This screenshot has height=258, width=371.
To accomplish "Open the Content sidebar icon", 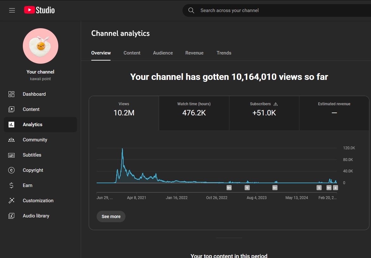I will pos(11,109).
